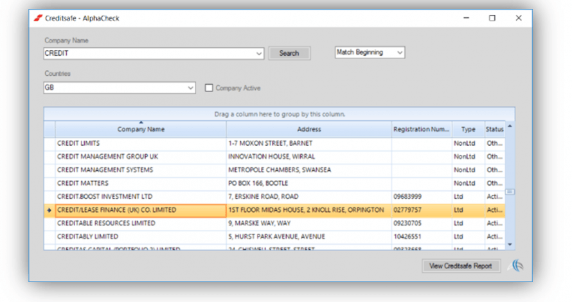Screen dimensions: 572x302
Task: Close the Creditsafe AlphaCheck window
Action: pos(519,18)
